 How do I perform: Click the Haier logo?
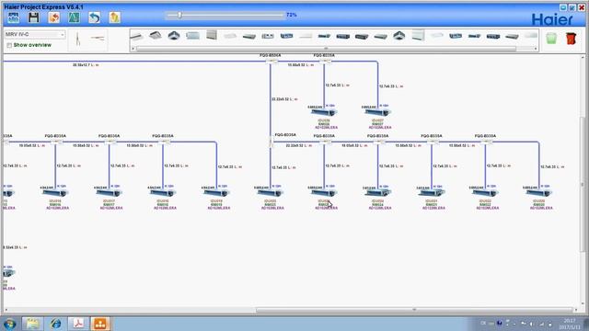pos(552,19)
